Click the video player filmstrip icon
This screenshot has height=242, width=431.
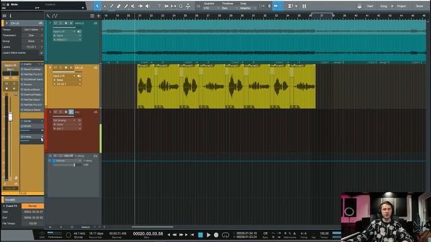point(304,6)
